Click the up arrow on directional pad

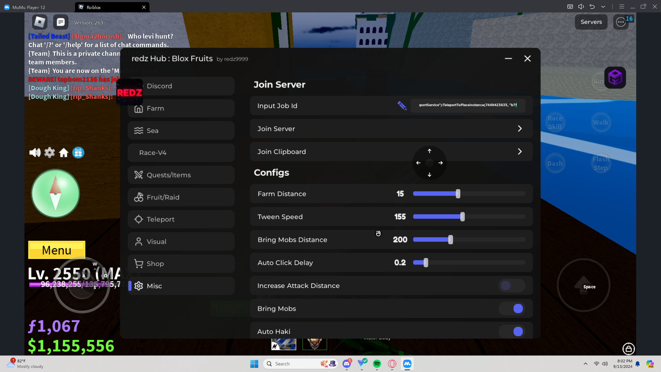pyautogui.click(x=429, y=151)
